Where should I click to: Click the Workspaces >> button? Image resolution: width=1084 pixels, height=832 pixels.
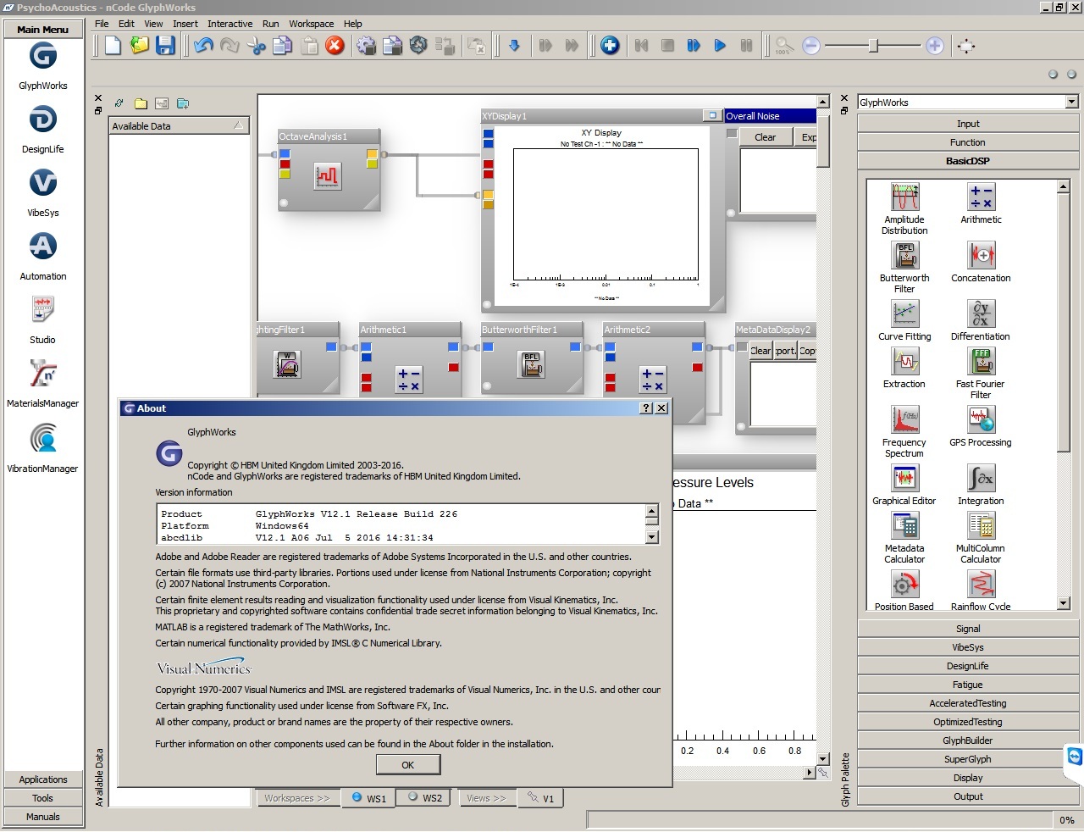pyautogui.click(x=297, y=798)
